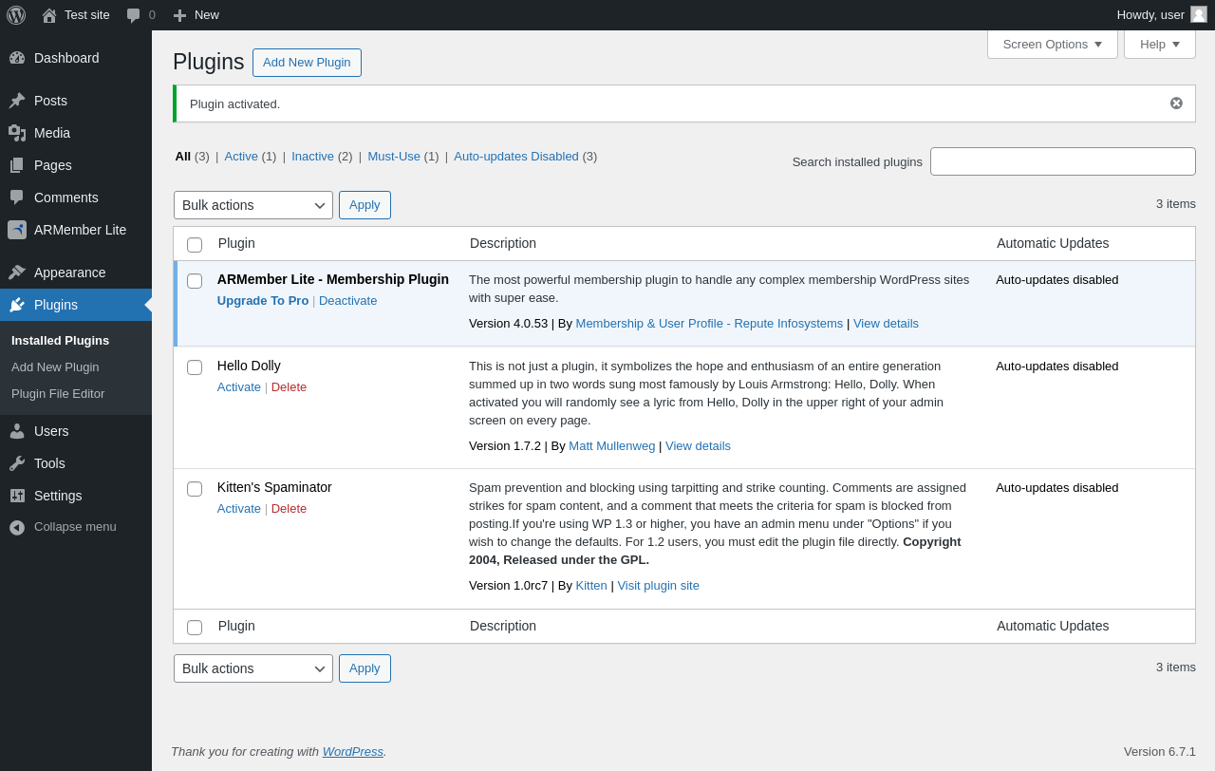1215x771 pixels.
Task: Focus the Search installed plugins field
Action: (x=1063, y=161)
